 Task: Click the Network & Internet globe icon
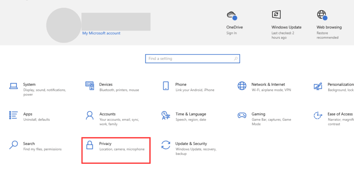click(x=242, y=86)
